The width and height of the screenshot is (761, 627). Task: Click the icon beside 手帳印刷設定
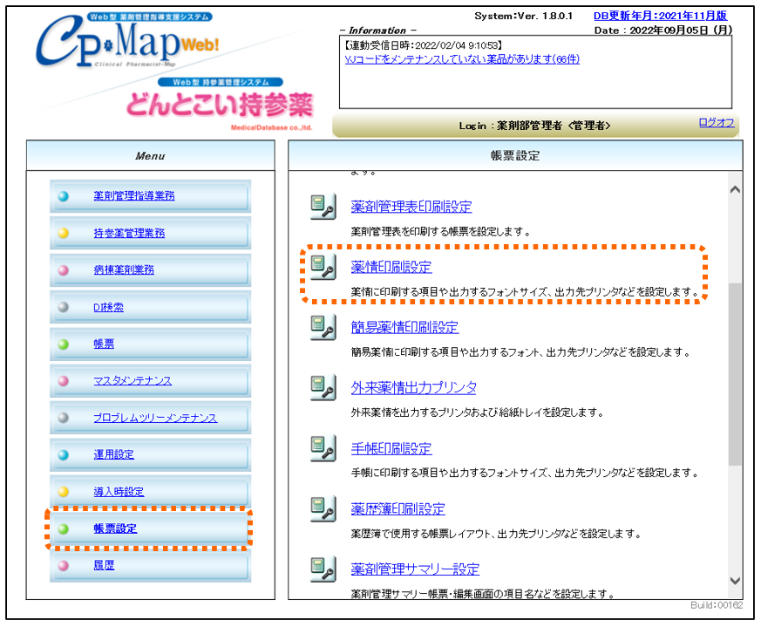[323, 449]
